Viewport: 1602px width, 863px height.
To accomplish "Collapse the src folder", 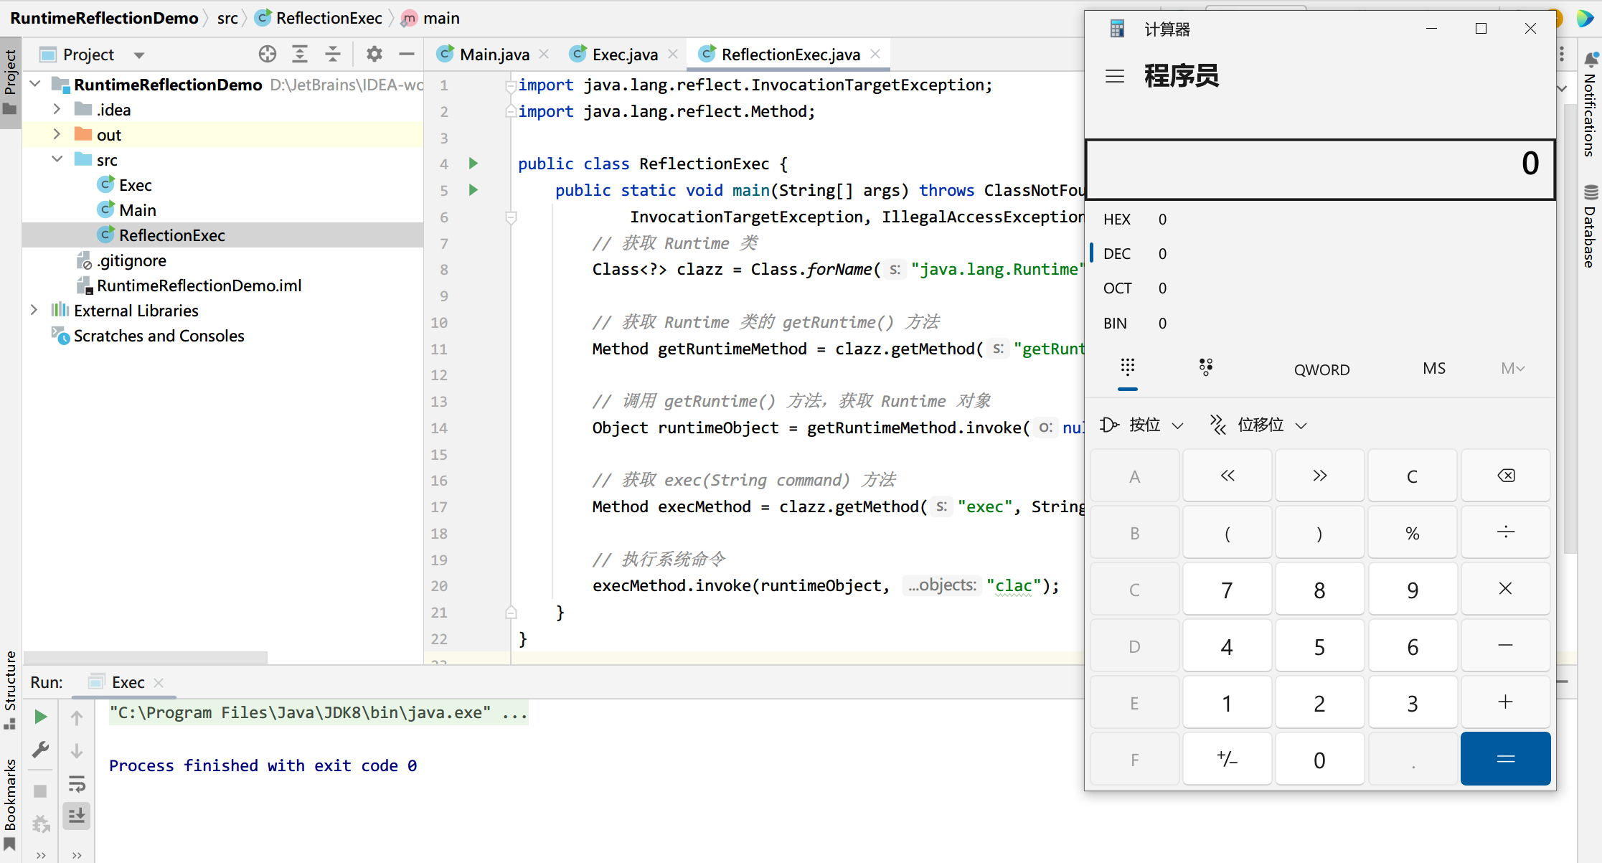I will click(57, 159).
